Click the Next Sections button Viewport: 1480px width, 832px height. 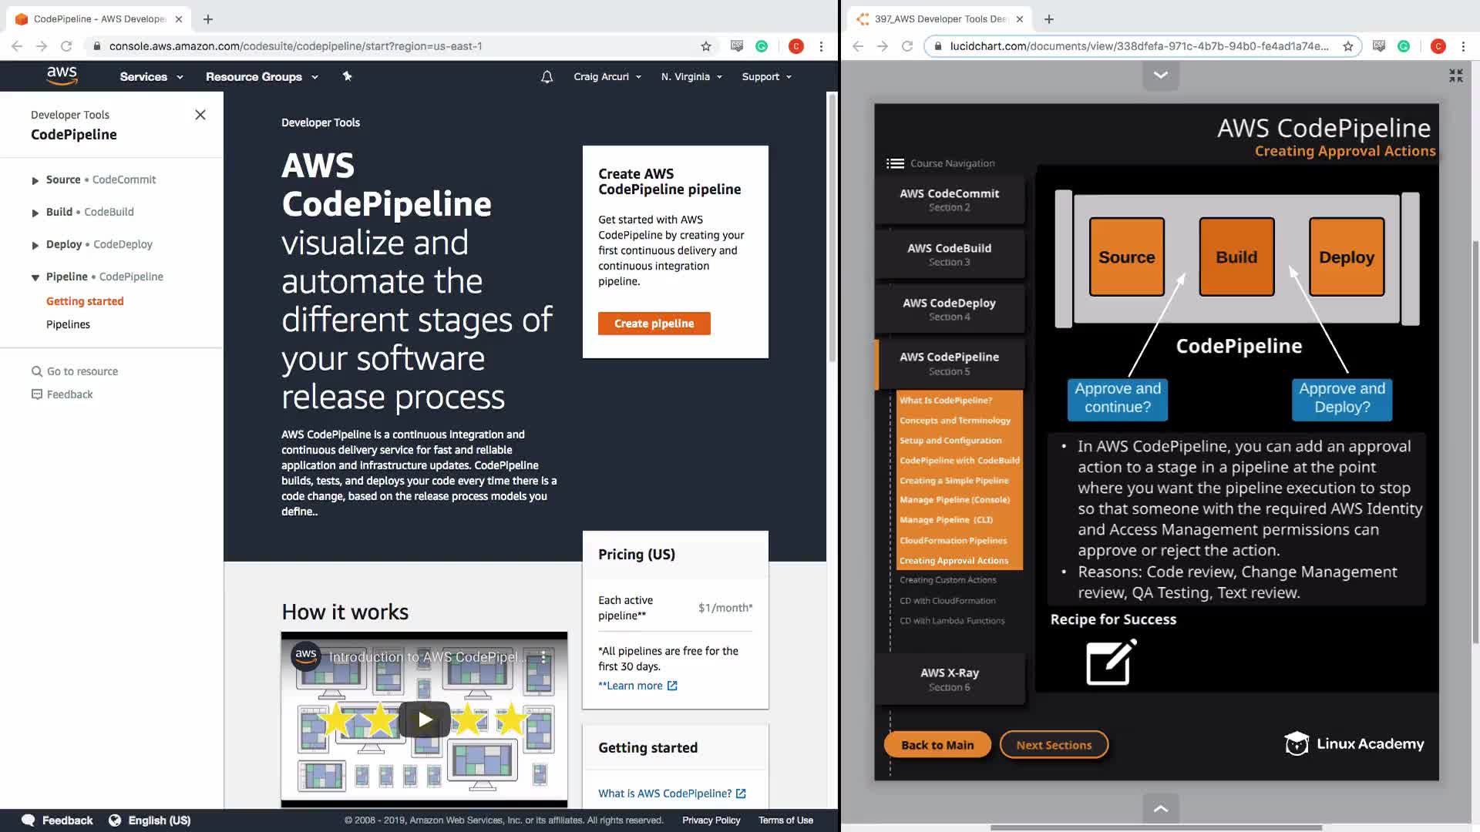click(1053, 745)
